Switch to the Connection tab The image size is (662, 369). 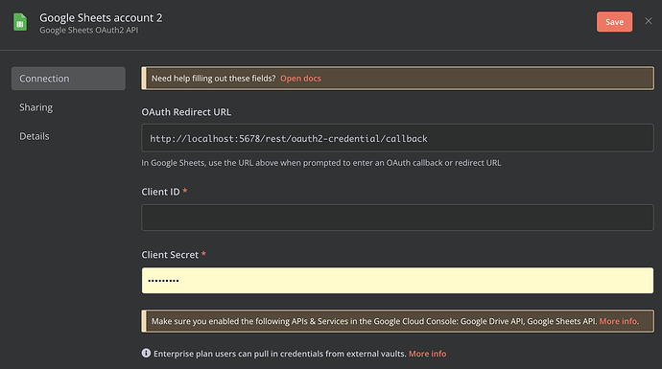[68, 79]
